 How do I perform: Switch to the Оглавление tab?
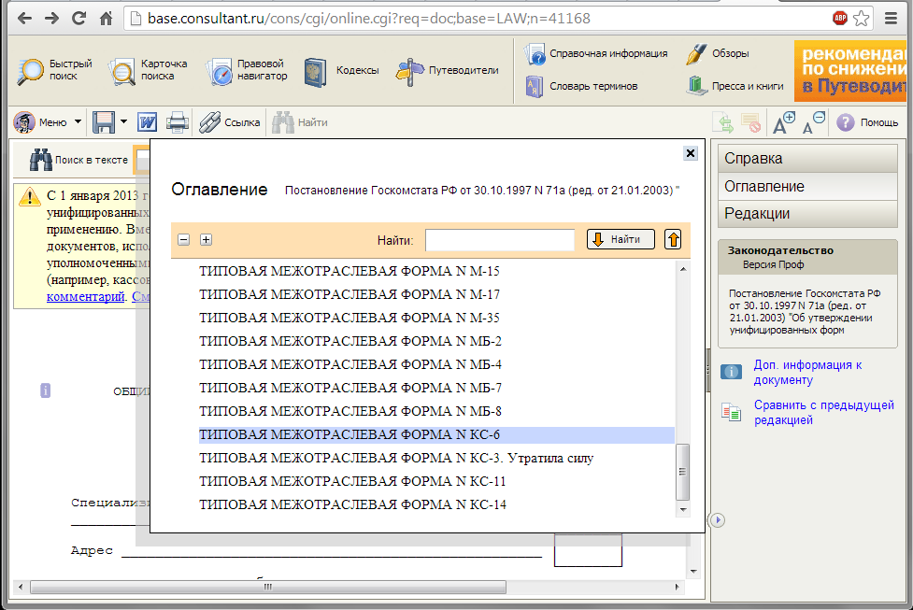pyautogui.click(x=807, y=186)
